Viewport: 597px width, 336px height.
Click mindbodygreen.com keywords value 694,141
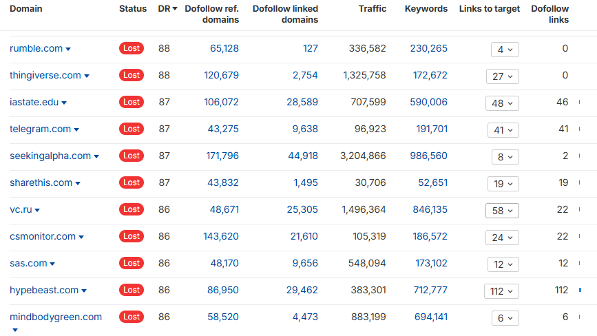[x=431, y=317]
